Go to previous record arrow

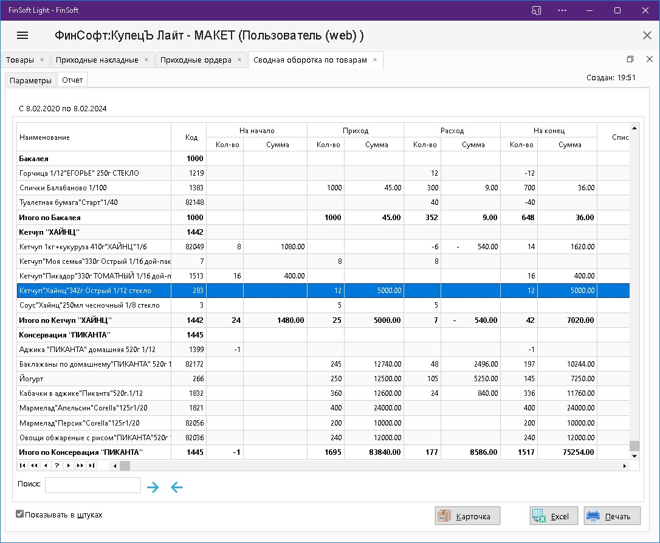(x=46, y=466)
